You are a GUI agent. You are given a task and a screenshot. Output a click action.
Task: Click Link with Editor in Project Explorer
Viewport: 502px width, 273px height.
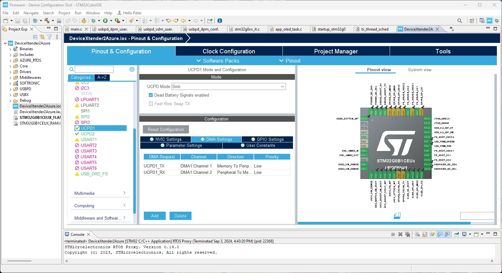42,37
